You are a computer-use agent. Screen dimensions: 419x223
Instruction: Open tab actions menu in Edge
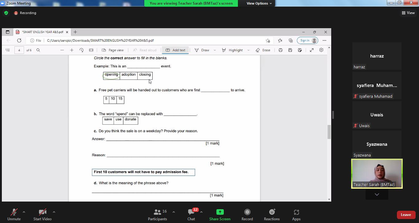(7, 32)
